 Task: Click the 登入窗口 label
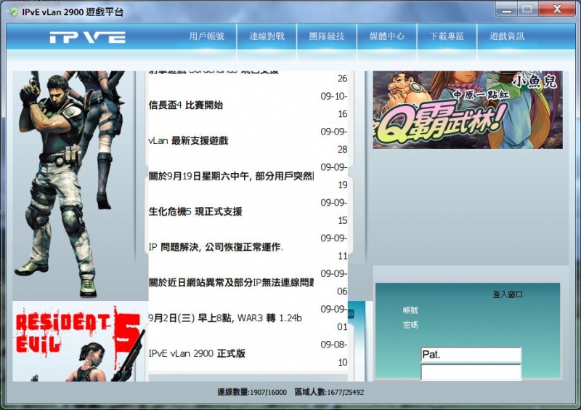pos(508,294)
